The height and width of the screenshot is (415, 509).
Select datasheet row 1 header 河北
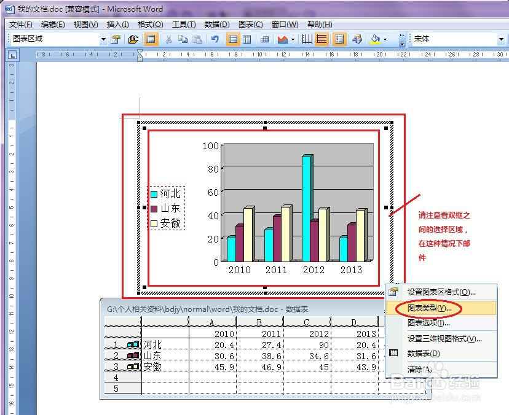coord(123,344)
